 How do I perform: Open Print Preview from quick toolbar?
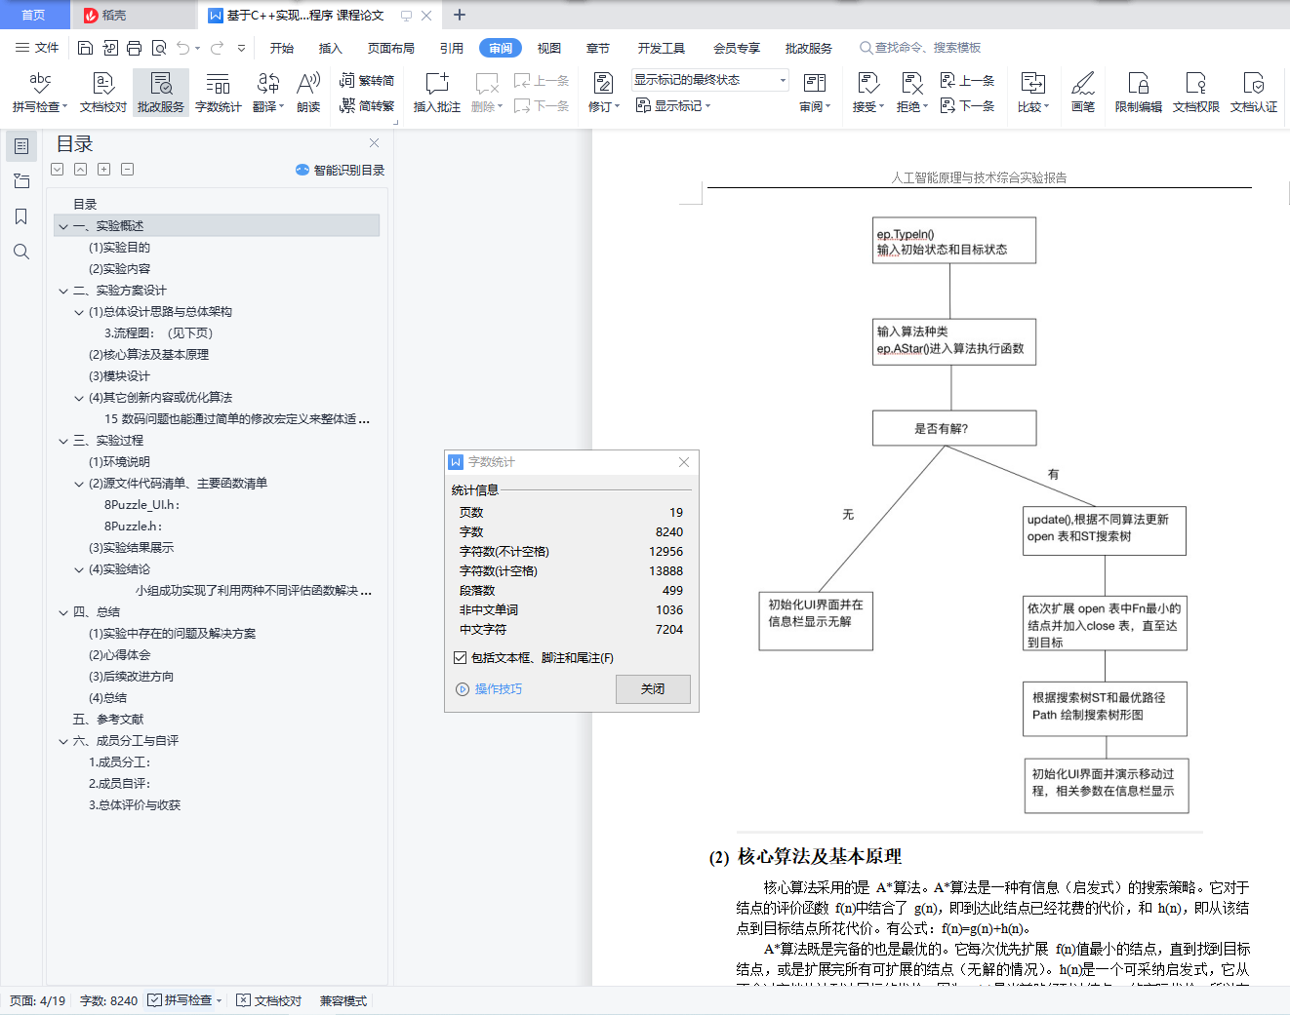[158, 48]
